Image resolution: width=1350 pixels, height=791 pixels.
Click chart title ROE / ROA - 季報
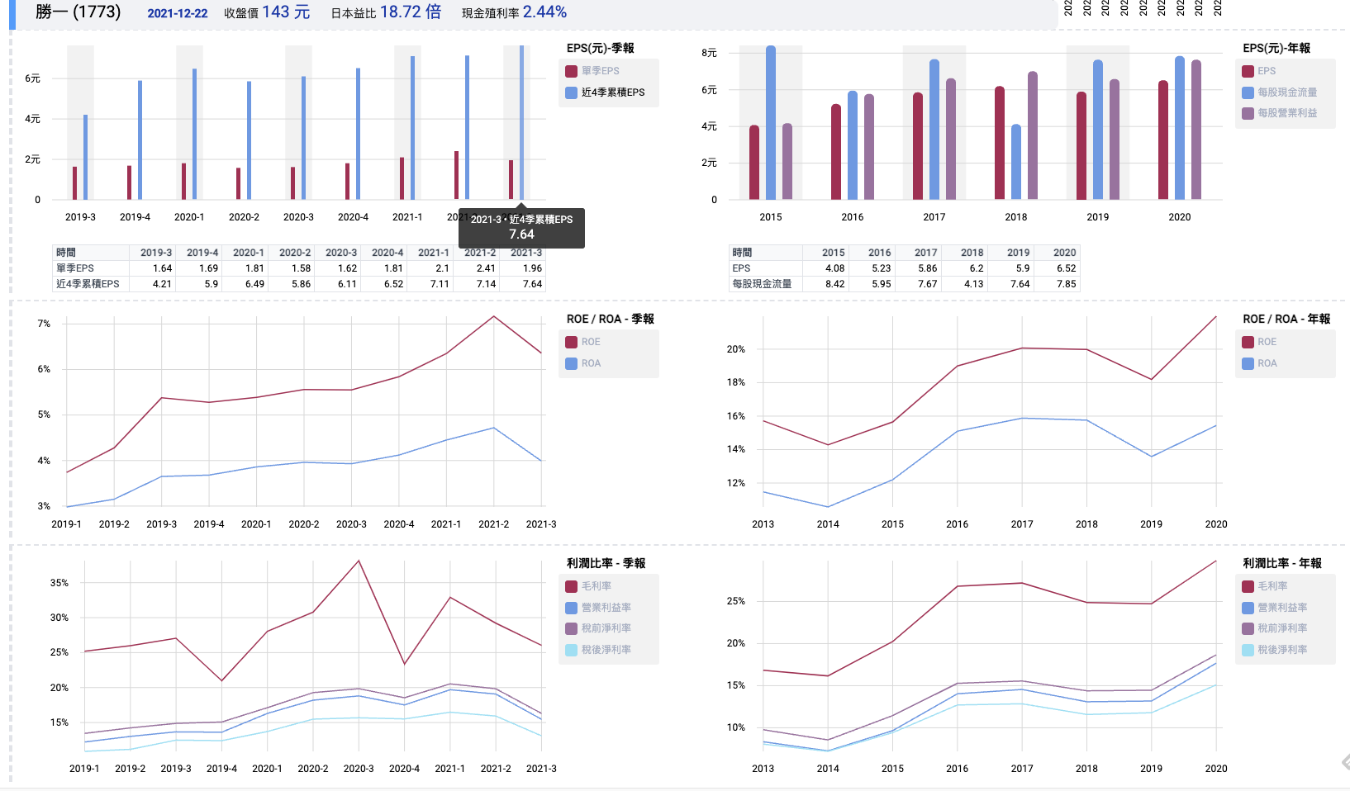point(611,319)
